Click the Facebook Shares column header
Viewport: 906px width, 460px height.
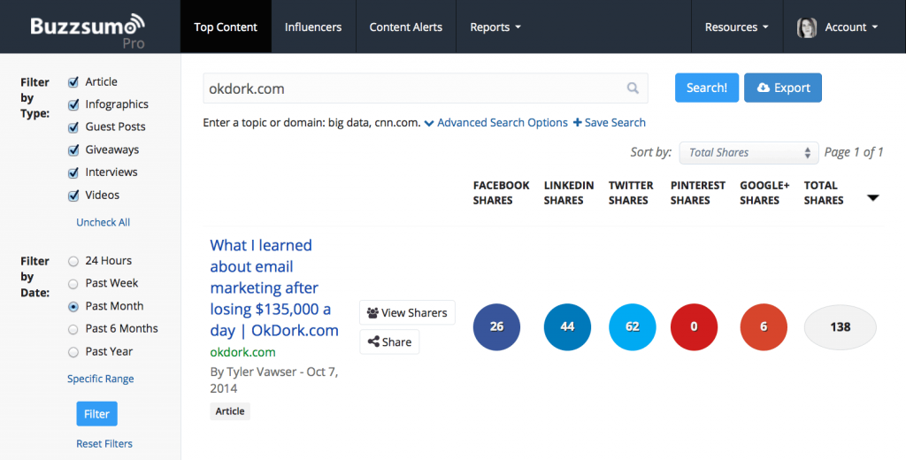[501, 193]
